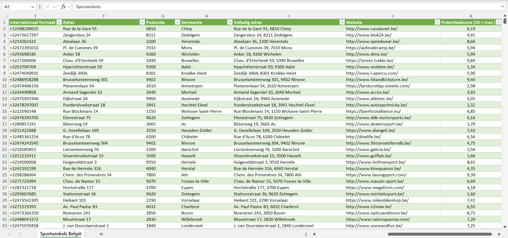
Task: Click horizontal scroll left arrow
Action: (314, 234)
